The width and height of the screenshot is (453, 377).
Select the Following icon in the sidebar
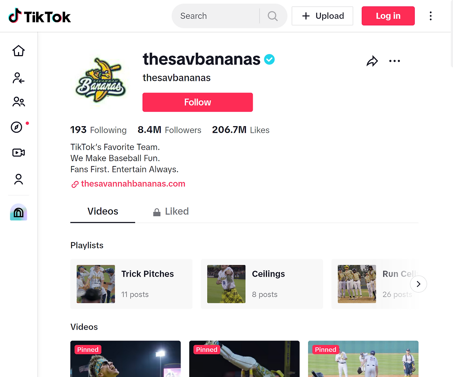point(18,78)
